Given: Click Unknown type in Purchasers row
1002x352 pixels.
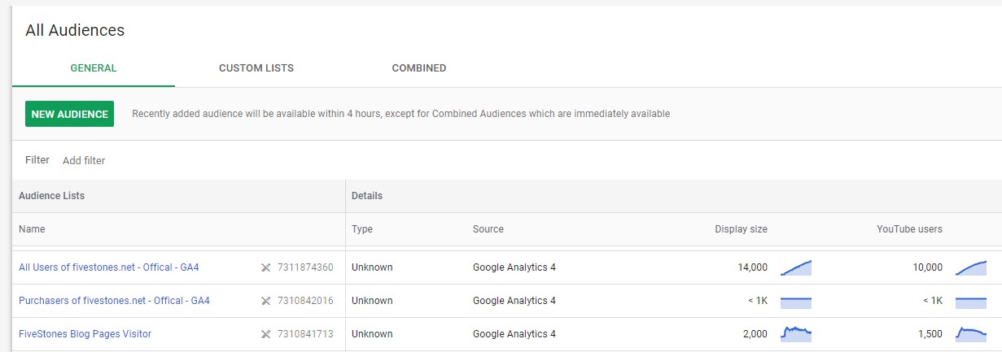Looking at the screenshot, I should click(x=372, y=301).
